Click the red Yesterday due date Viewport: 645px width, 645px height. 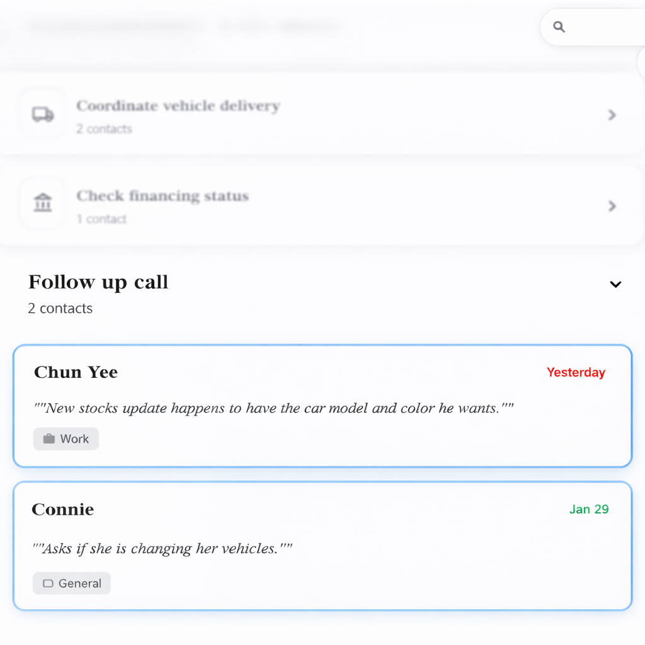coord(576,372)
